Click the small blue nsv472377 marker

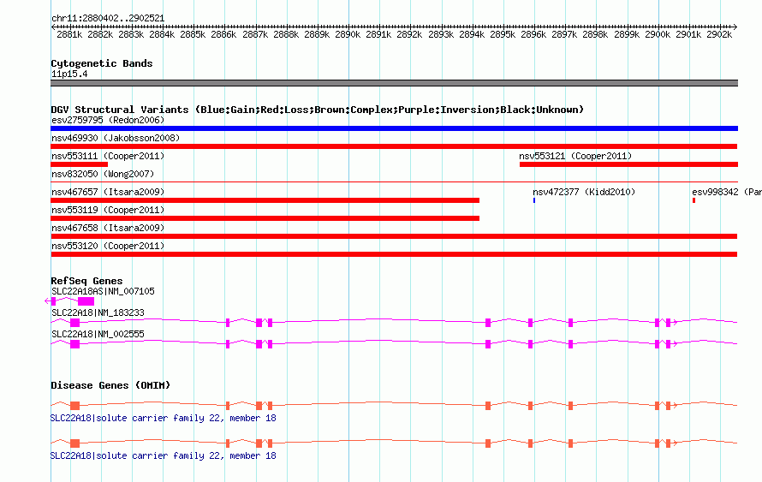pyautogui.click(x=534, y=200)
